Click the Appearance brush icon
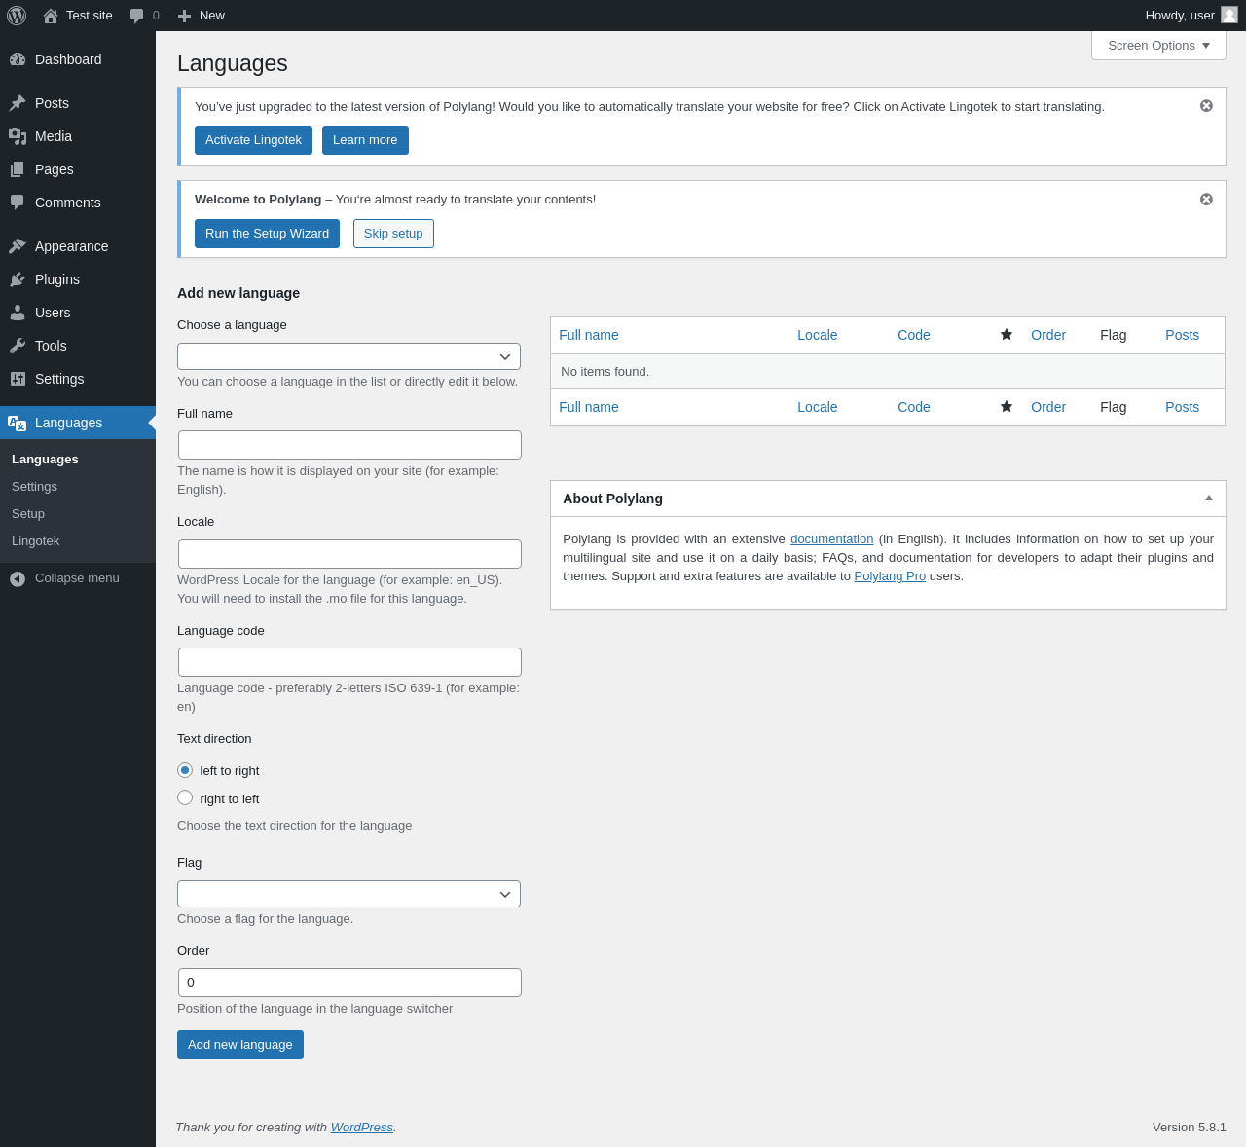1246x1147 pixels. (x=18, y=246)
